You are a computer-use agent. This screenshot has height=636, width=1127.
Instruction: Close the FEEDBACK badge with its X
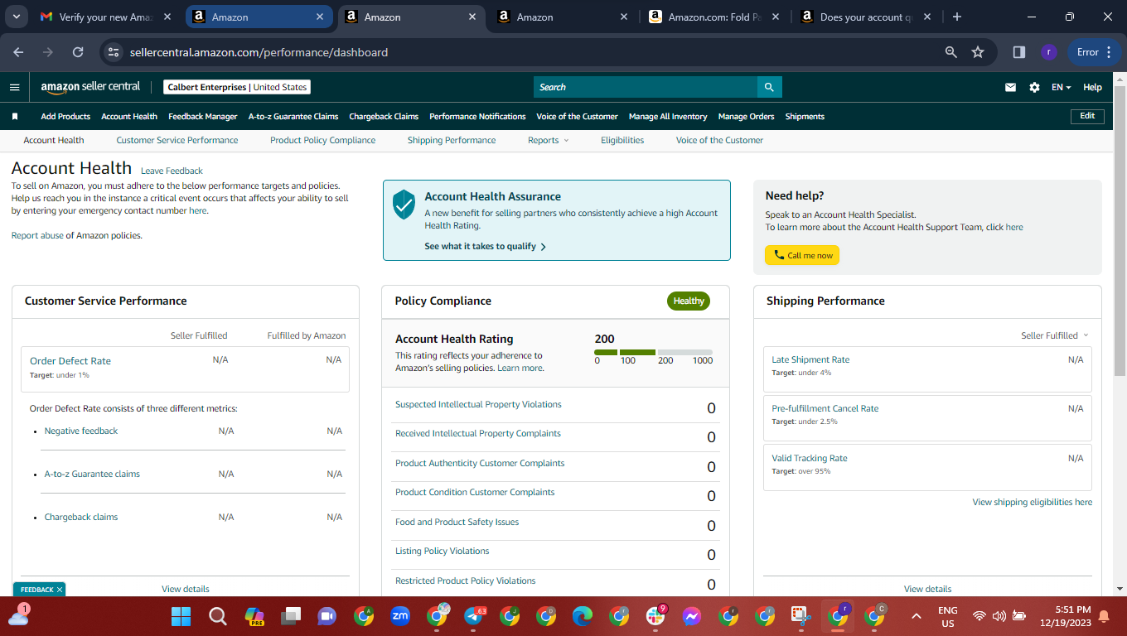tap(60, 590)
